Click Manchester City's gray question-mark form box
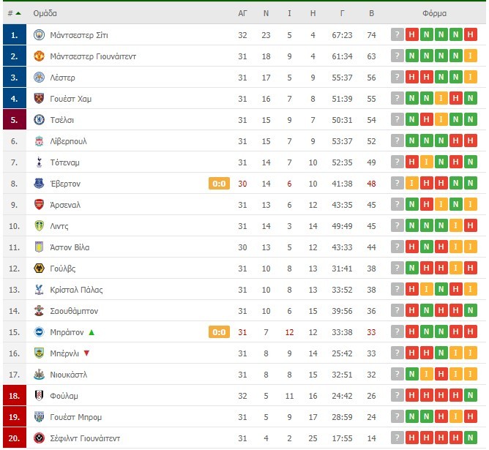 pos(397,34)
